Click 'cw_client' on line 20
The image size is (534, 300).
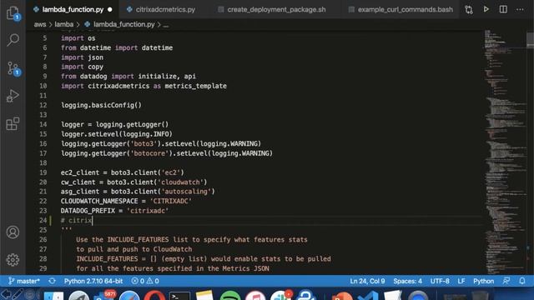tap(78, 182)
